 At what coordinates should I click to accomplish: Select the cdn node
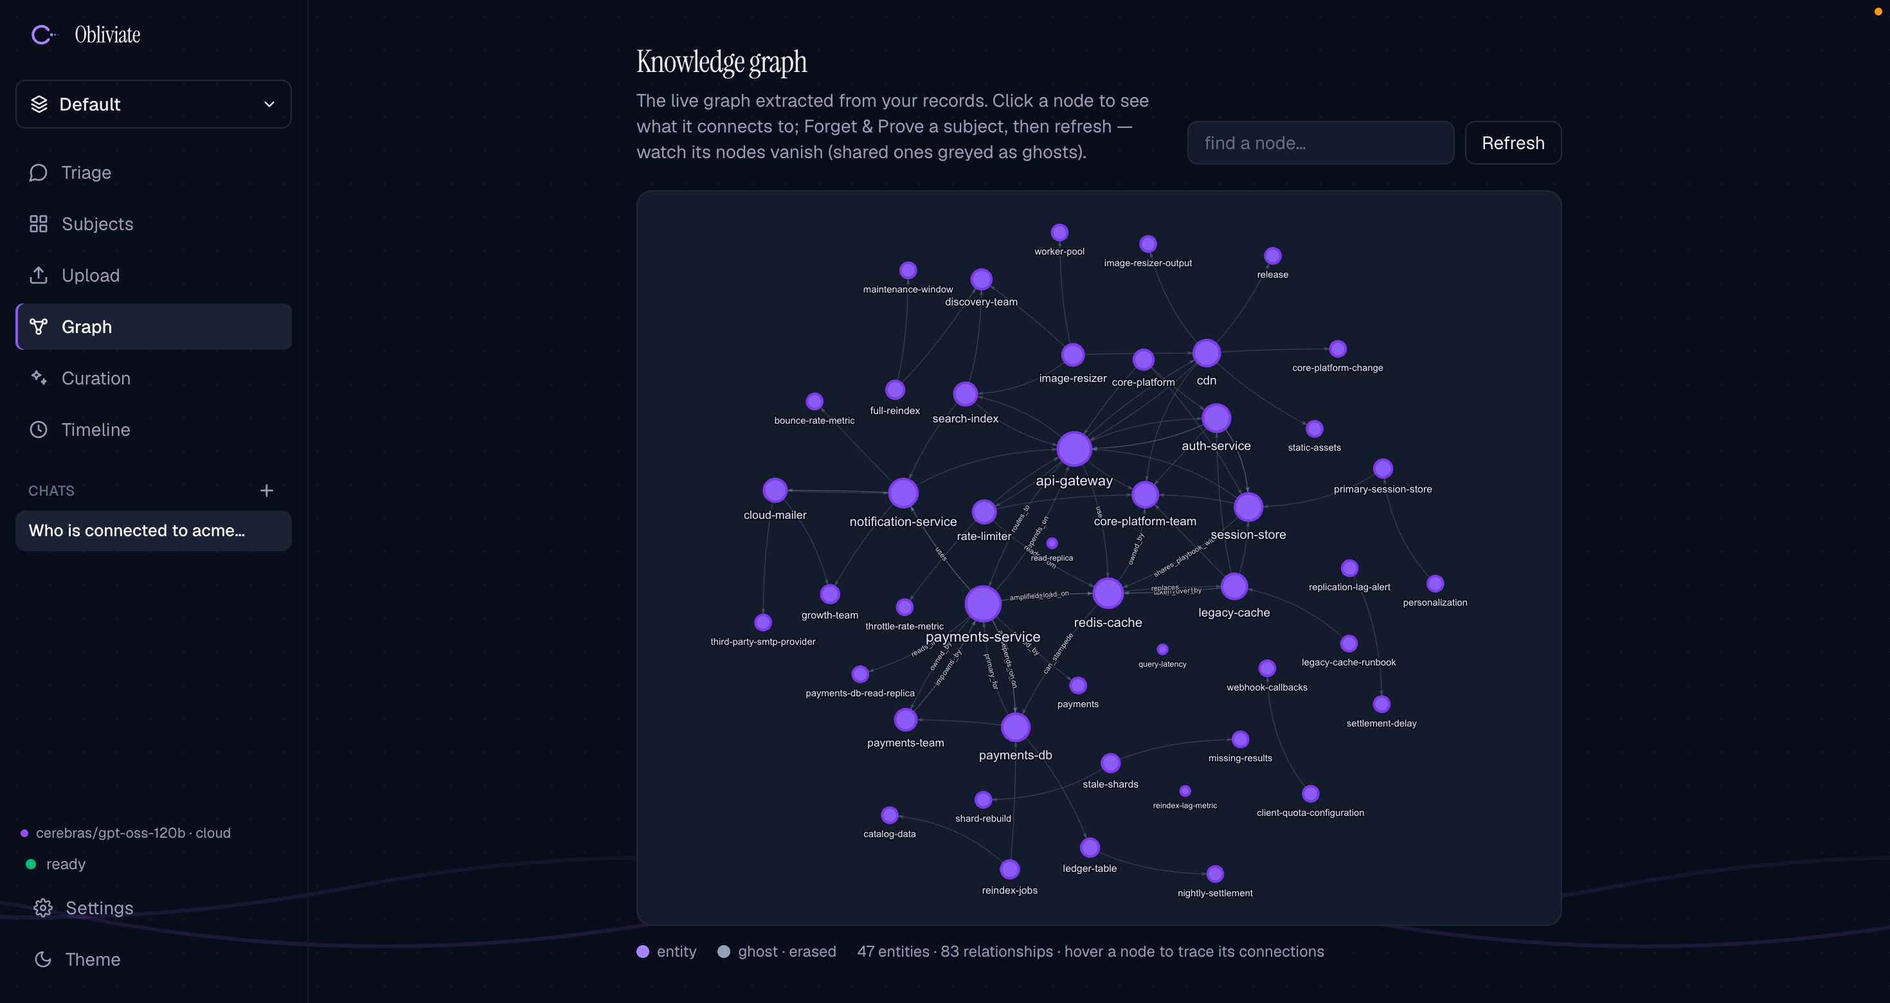tap(1206, 353)
